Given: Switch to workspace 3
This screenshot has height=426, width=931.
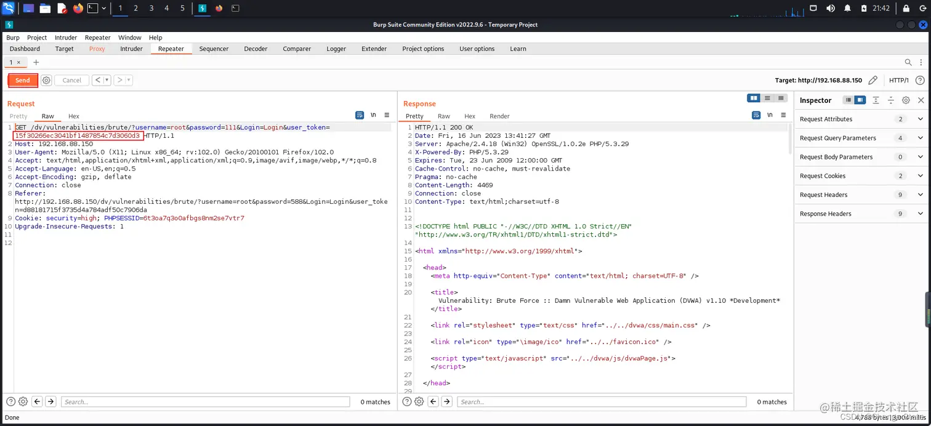Looking at the screenshot, I should pos(151,8).
